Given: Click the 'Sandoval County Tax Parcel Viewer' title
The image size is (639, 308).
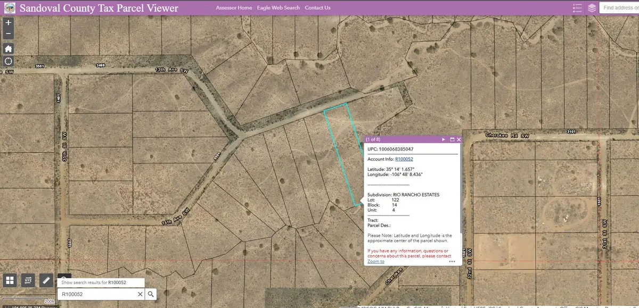Looking at the screenshot, I should click(x=99, y=8).
